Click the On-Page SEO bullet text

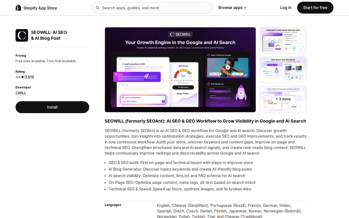click(x=182, y=183)
